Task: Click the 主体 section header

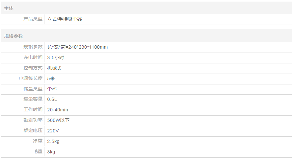Action: pyautogui.click(x=9, y=8)
